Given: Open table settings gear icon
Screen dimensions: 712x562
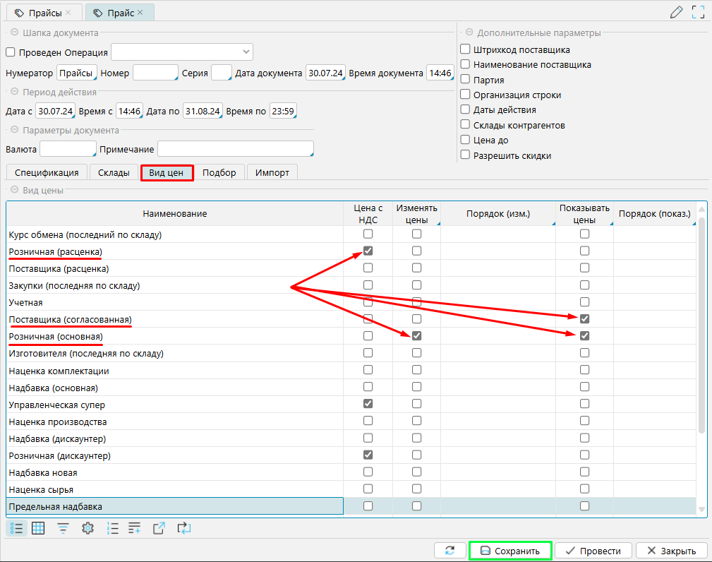Looking at the screenshot, I should (x=88, y=527).
